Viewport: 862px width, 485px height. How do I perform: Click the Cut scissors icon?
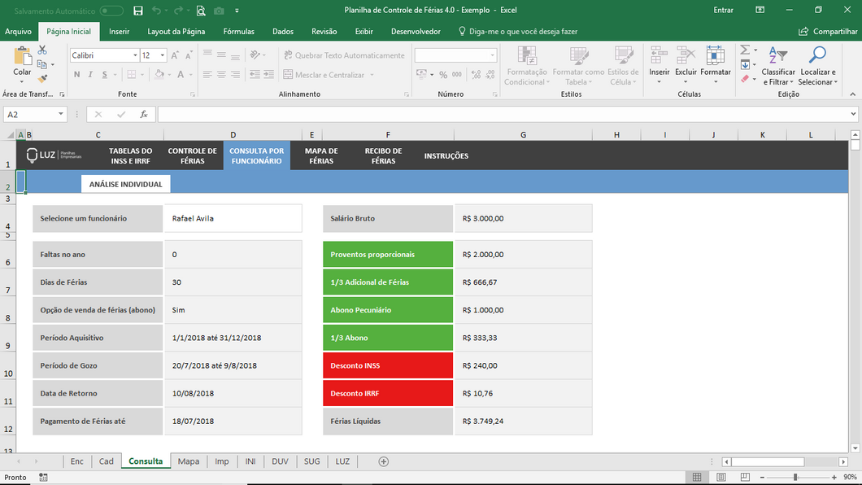coord(42,50)
